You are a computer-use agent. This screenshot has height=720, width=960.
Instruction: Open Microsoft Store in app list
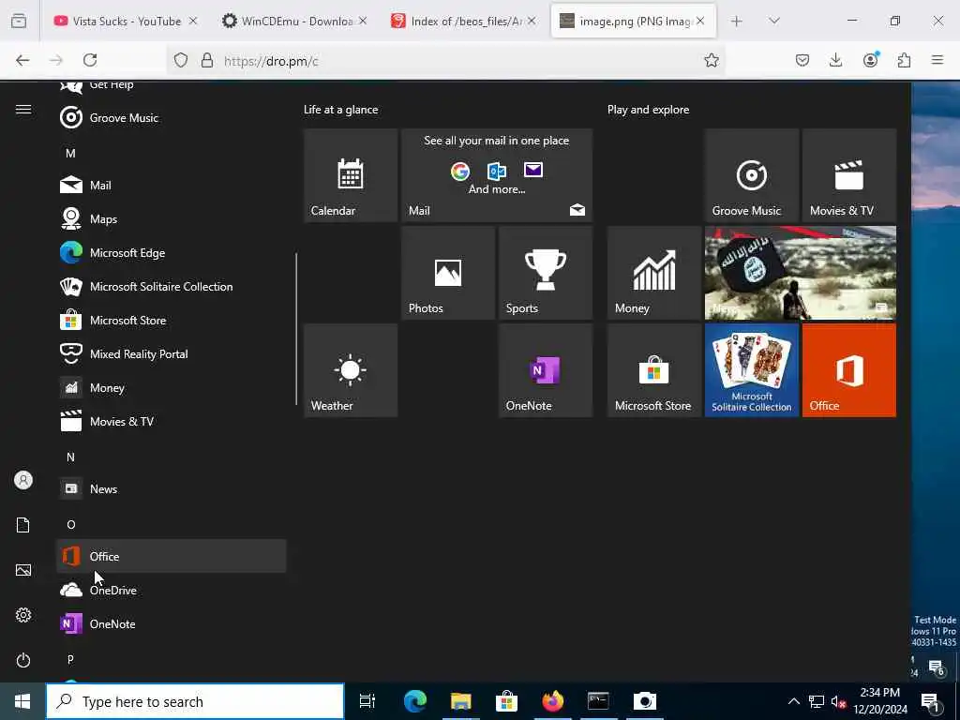pos(172,321)
